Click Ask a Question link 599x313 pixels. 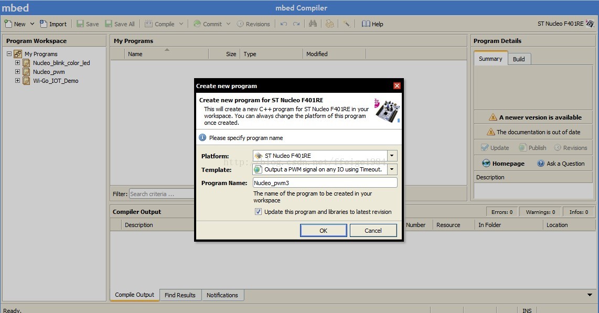561,164
